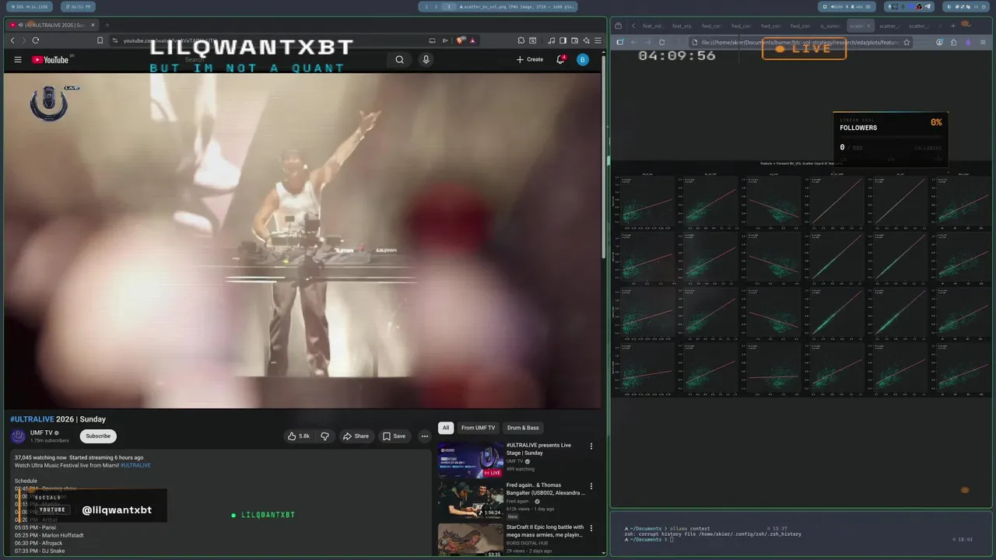This screenshot has width=996, height=560.
Task: Dislike the ULTRALIVE video
Action: [x=325, y=436]
